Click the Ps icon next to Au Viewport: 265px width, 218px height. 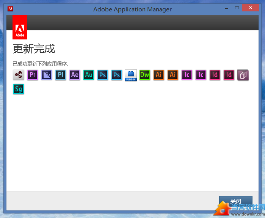103,75
